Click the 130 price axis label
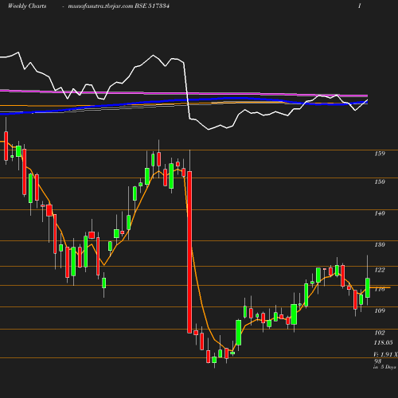Image resolution: width=398 pixels, height=398 pixels. [380, 244]
